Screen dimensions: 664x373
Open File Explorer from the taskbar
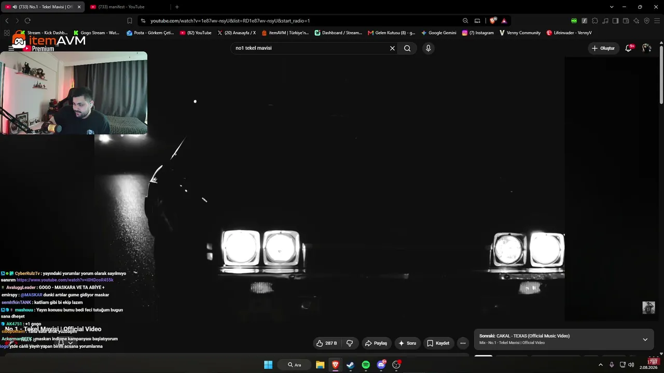pyautogui.click(x=320, y=365)
